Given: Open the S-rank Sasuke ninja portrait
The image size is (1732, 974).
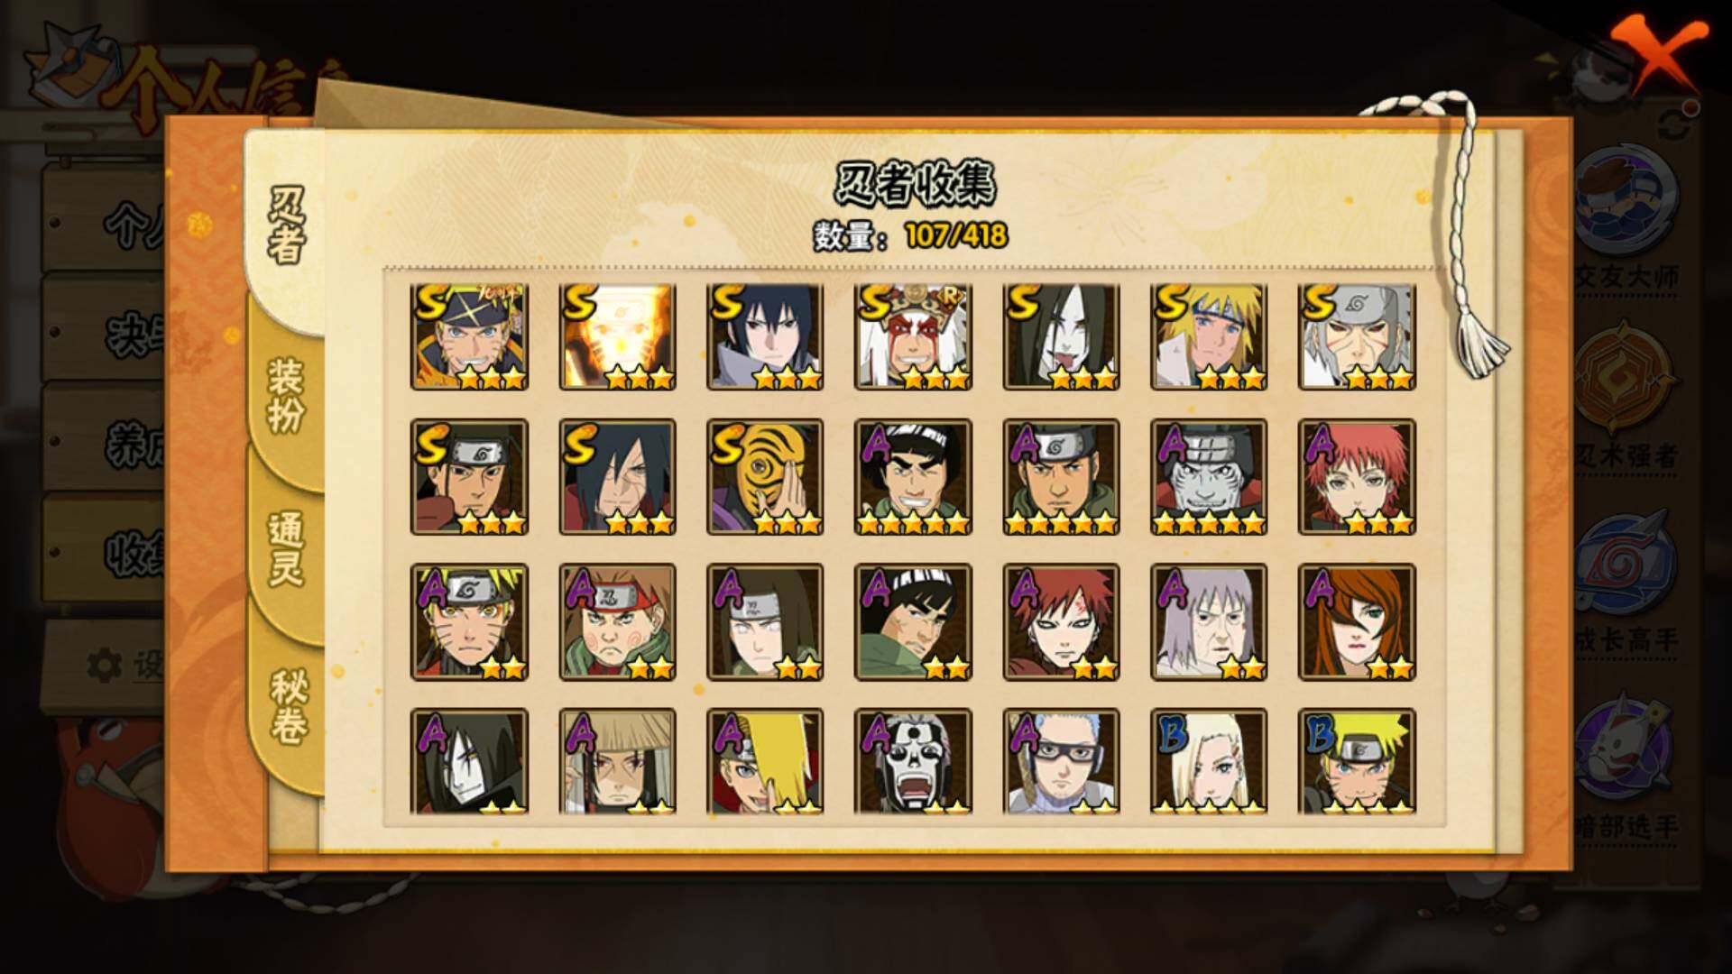Looking at the screenshot, I should 765,336.
